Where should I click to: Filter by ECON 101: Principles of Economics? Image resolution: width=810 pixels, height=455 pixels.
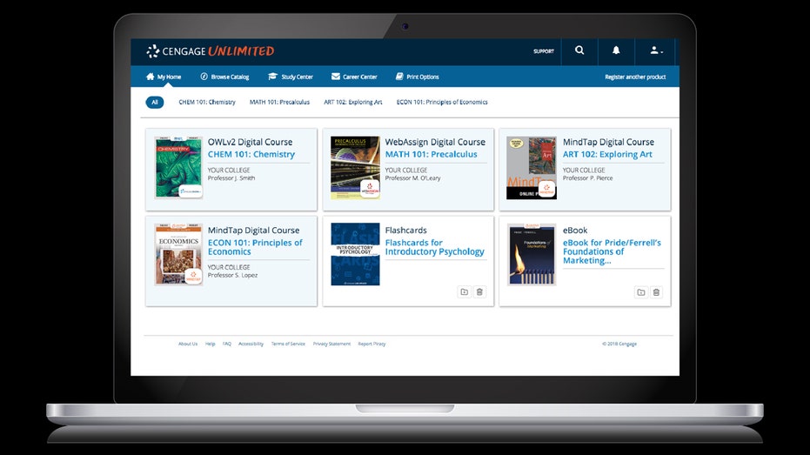click(x=442, y=102)
